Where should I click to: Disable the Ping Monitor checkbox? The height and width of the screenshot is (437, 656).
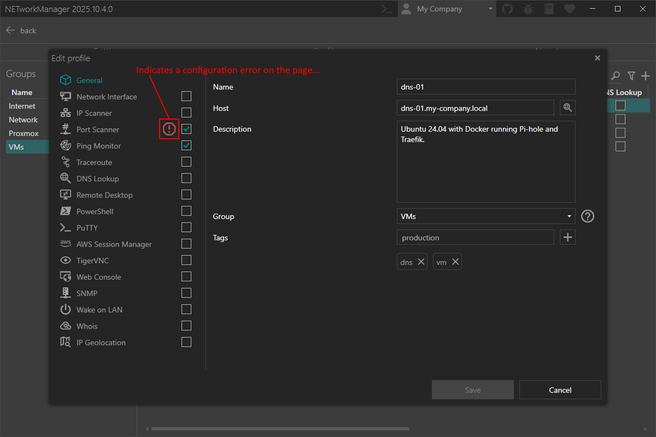point(186,145)
